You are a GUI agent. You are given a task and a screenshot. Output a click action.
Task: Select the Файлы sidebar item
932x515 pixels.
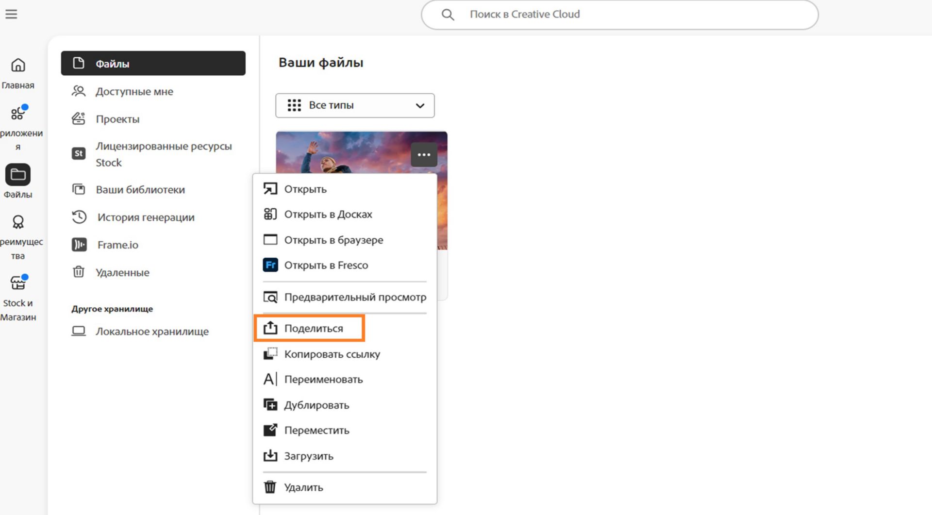pos(153,63)
